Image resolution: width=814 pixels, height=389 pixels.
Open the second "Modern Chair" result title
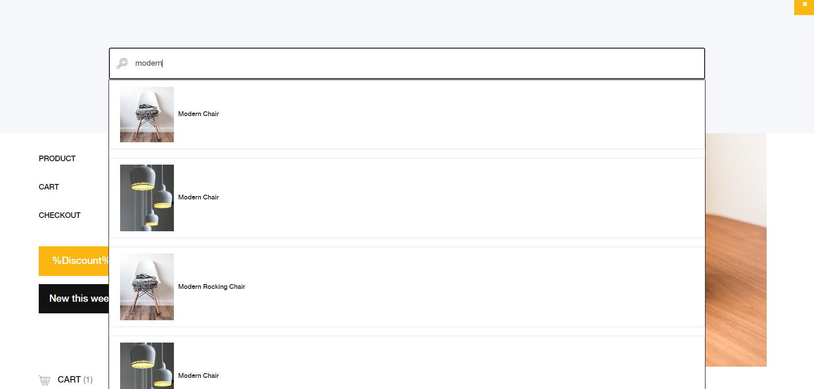click(x=198, y=197)
